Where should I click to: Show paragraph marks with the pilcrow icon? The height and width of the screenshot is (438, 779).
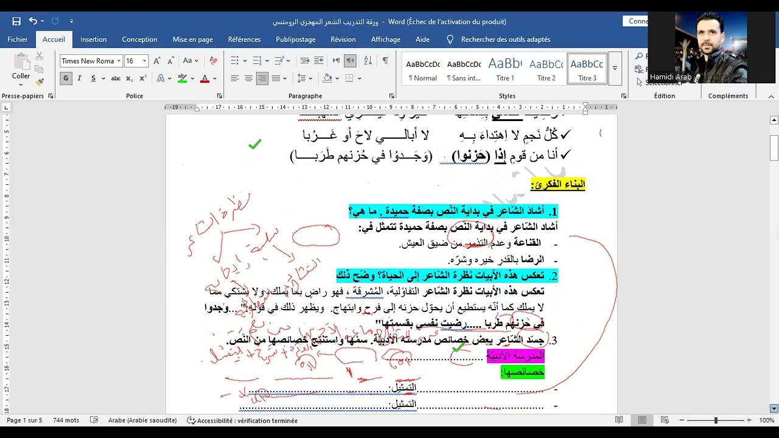coord(385,61)
